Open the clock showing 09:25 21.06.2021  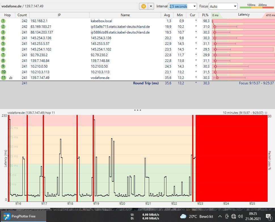click(253, 216)
